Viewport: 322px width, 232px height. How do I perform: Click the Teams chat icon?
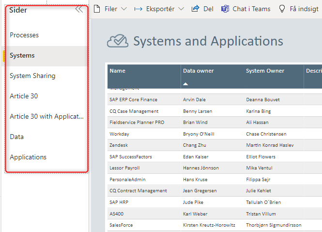[x=225, y=9]
